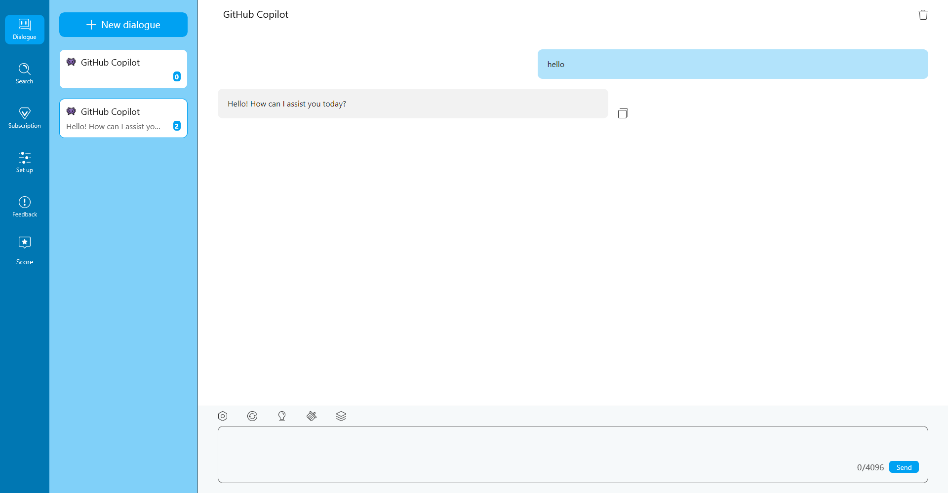Click the GitHub Copilot chat header title
948x493 pixels.
[x=256, y=15]
